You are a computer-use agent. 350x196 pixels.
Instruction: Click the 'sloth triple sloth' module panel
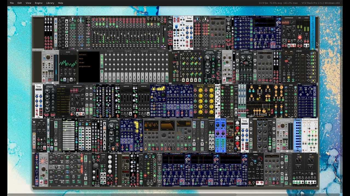[x=310, y=135]
